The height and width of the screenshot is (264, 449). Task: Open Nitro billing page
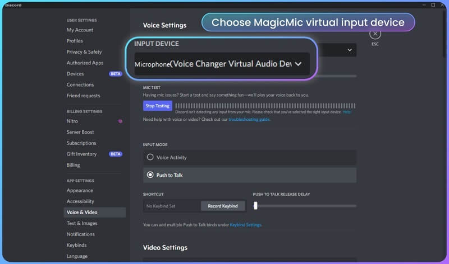72,121
